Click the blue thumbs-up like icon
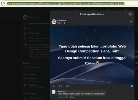Viewport: 138px width, 100px height. 53,86
